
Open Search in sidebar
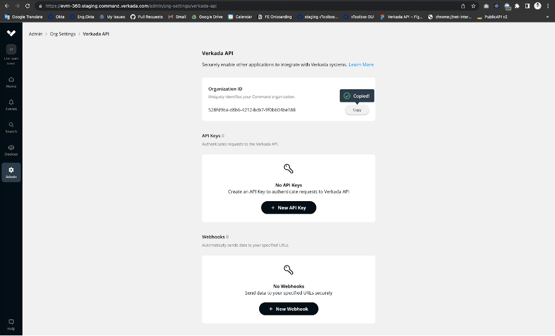tap(11, 127)
